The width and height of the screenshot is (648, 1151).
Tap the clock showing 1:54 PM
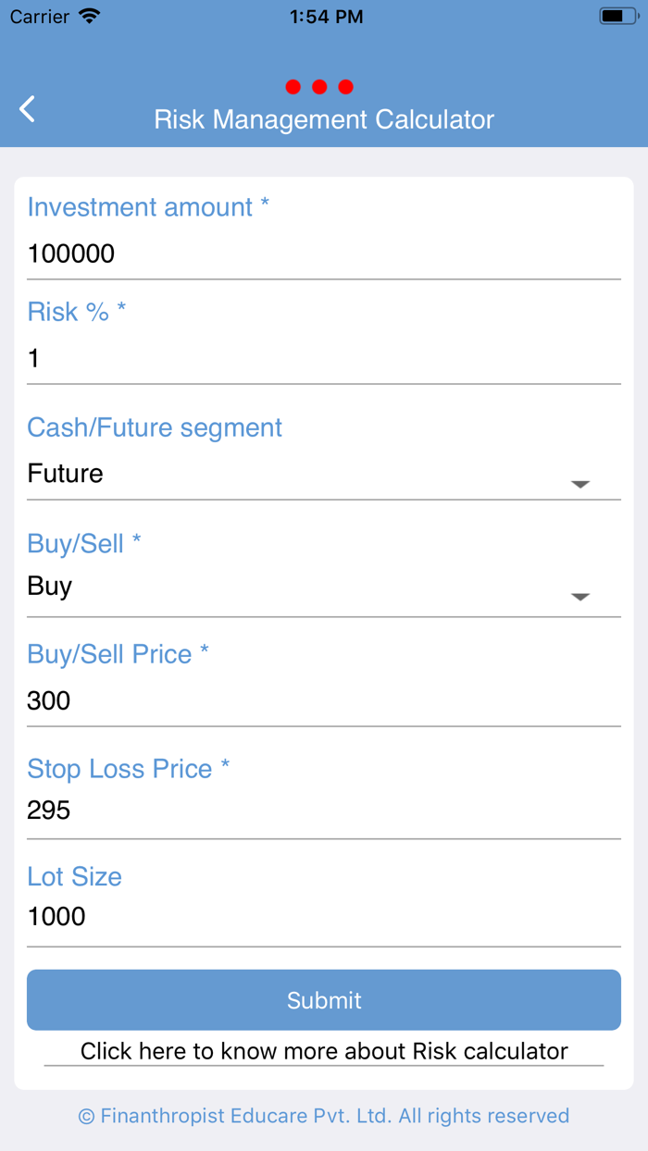(326, 16)
